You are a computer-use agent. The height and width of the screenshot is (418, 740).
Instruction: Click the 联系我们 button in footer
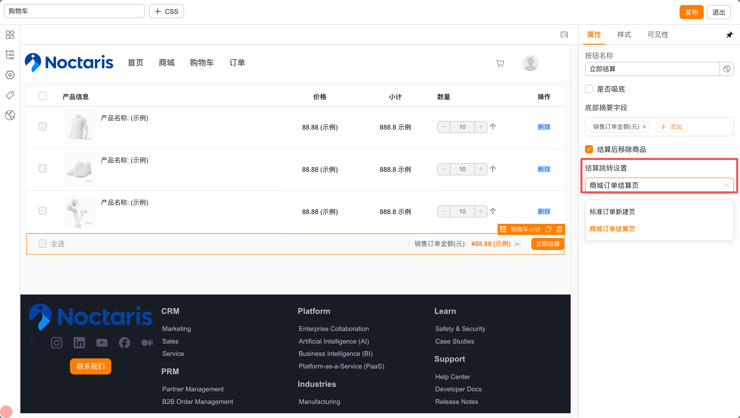pos(91,366)
